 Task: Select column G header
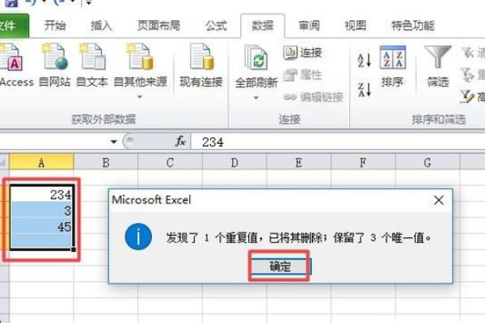click(428, 162)
